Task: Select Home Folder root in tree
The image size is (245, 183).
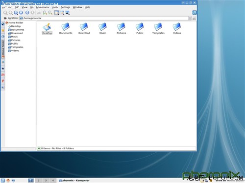Action: [x=14, y=23]
